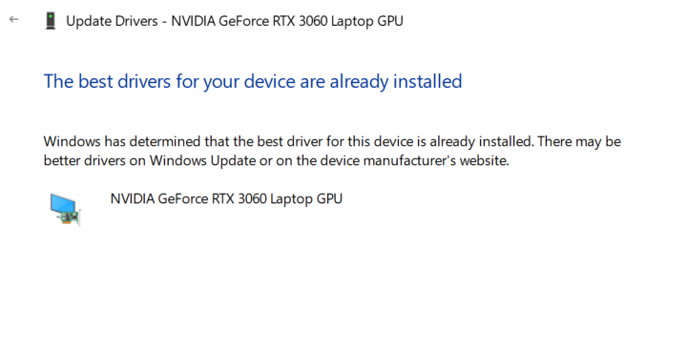Select the blue display adapter card icon
The height and width of the screenshot is (351, 687).
click(65, 210)
